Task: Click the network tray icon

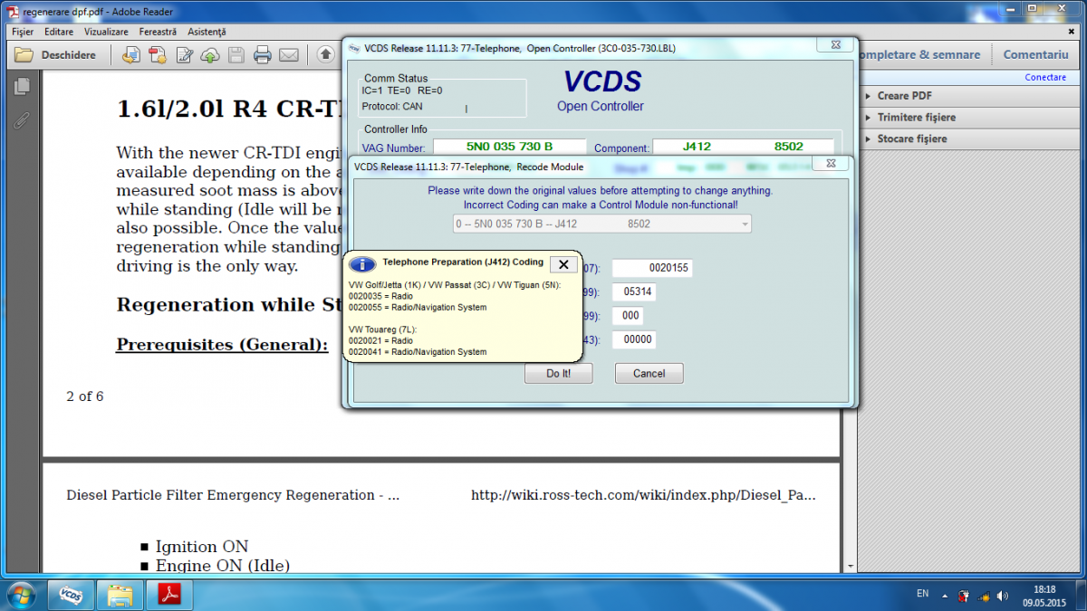Action: point(984,595)
